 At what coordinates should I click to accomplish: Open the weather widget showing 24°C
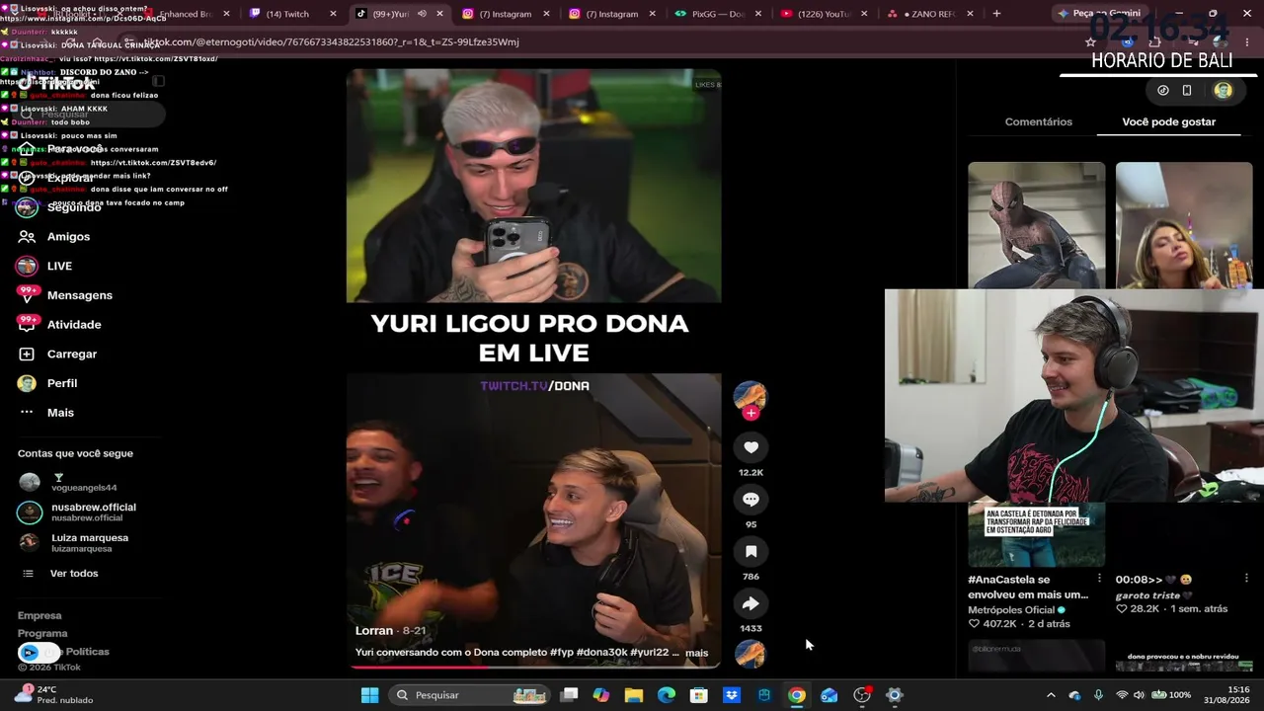pos(55,694)
